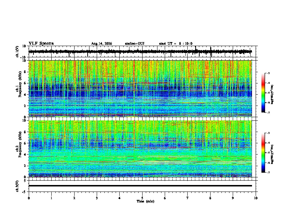Screen dimensions: 288x222
Task: Click time axis tick label "3"
Action: click(97, 198)
